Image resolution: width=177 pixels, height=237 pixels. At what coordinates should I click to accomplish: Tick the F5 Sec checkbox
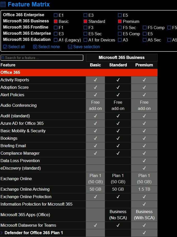point(120,28)
